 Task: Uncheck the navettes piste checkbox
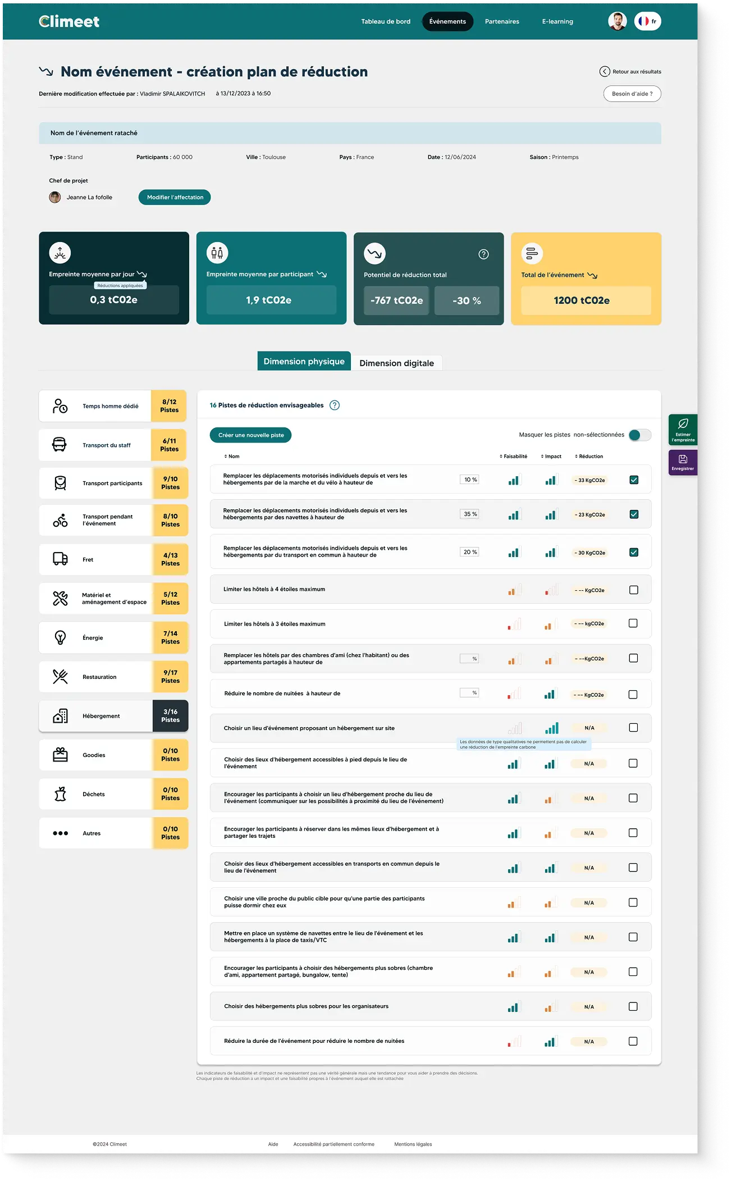tap(634, 514)
